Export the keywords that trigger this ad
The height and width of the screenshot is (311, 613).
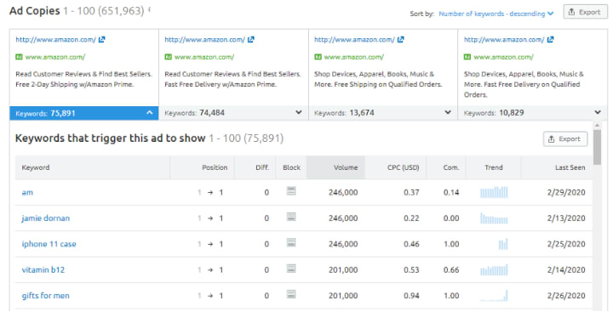tap(565, 139)
